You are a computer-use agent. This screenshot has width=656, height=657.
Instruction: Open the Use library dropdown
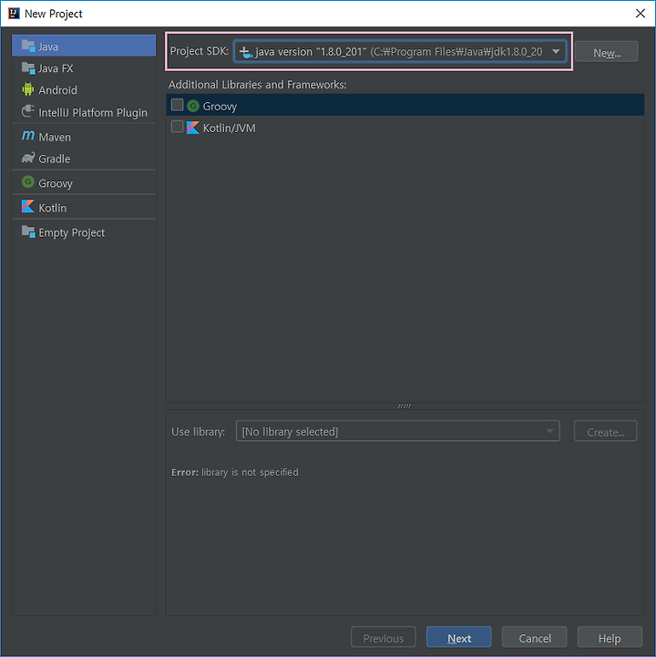coord(398,431)
